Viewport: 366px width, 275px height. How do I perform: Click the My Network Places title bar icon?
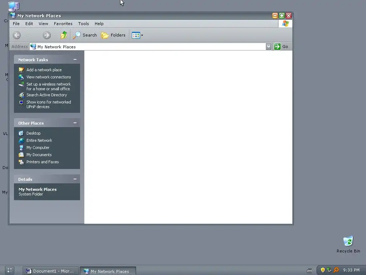[13, 15]
